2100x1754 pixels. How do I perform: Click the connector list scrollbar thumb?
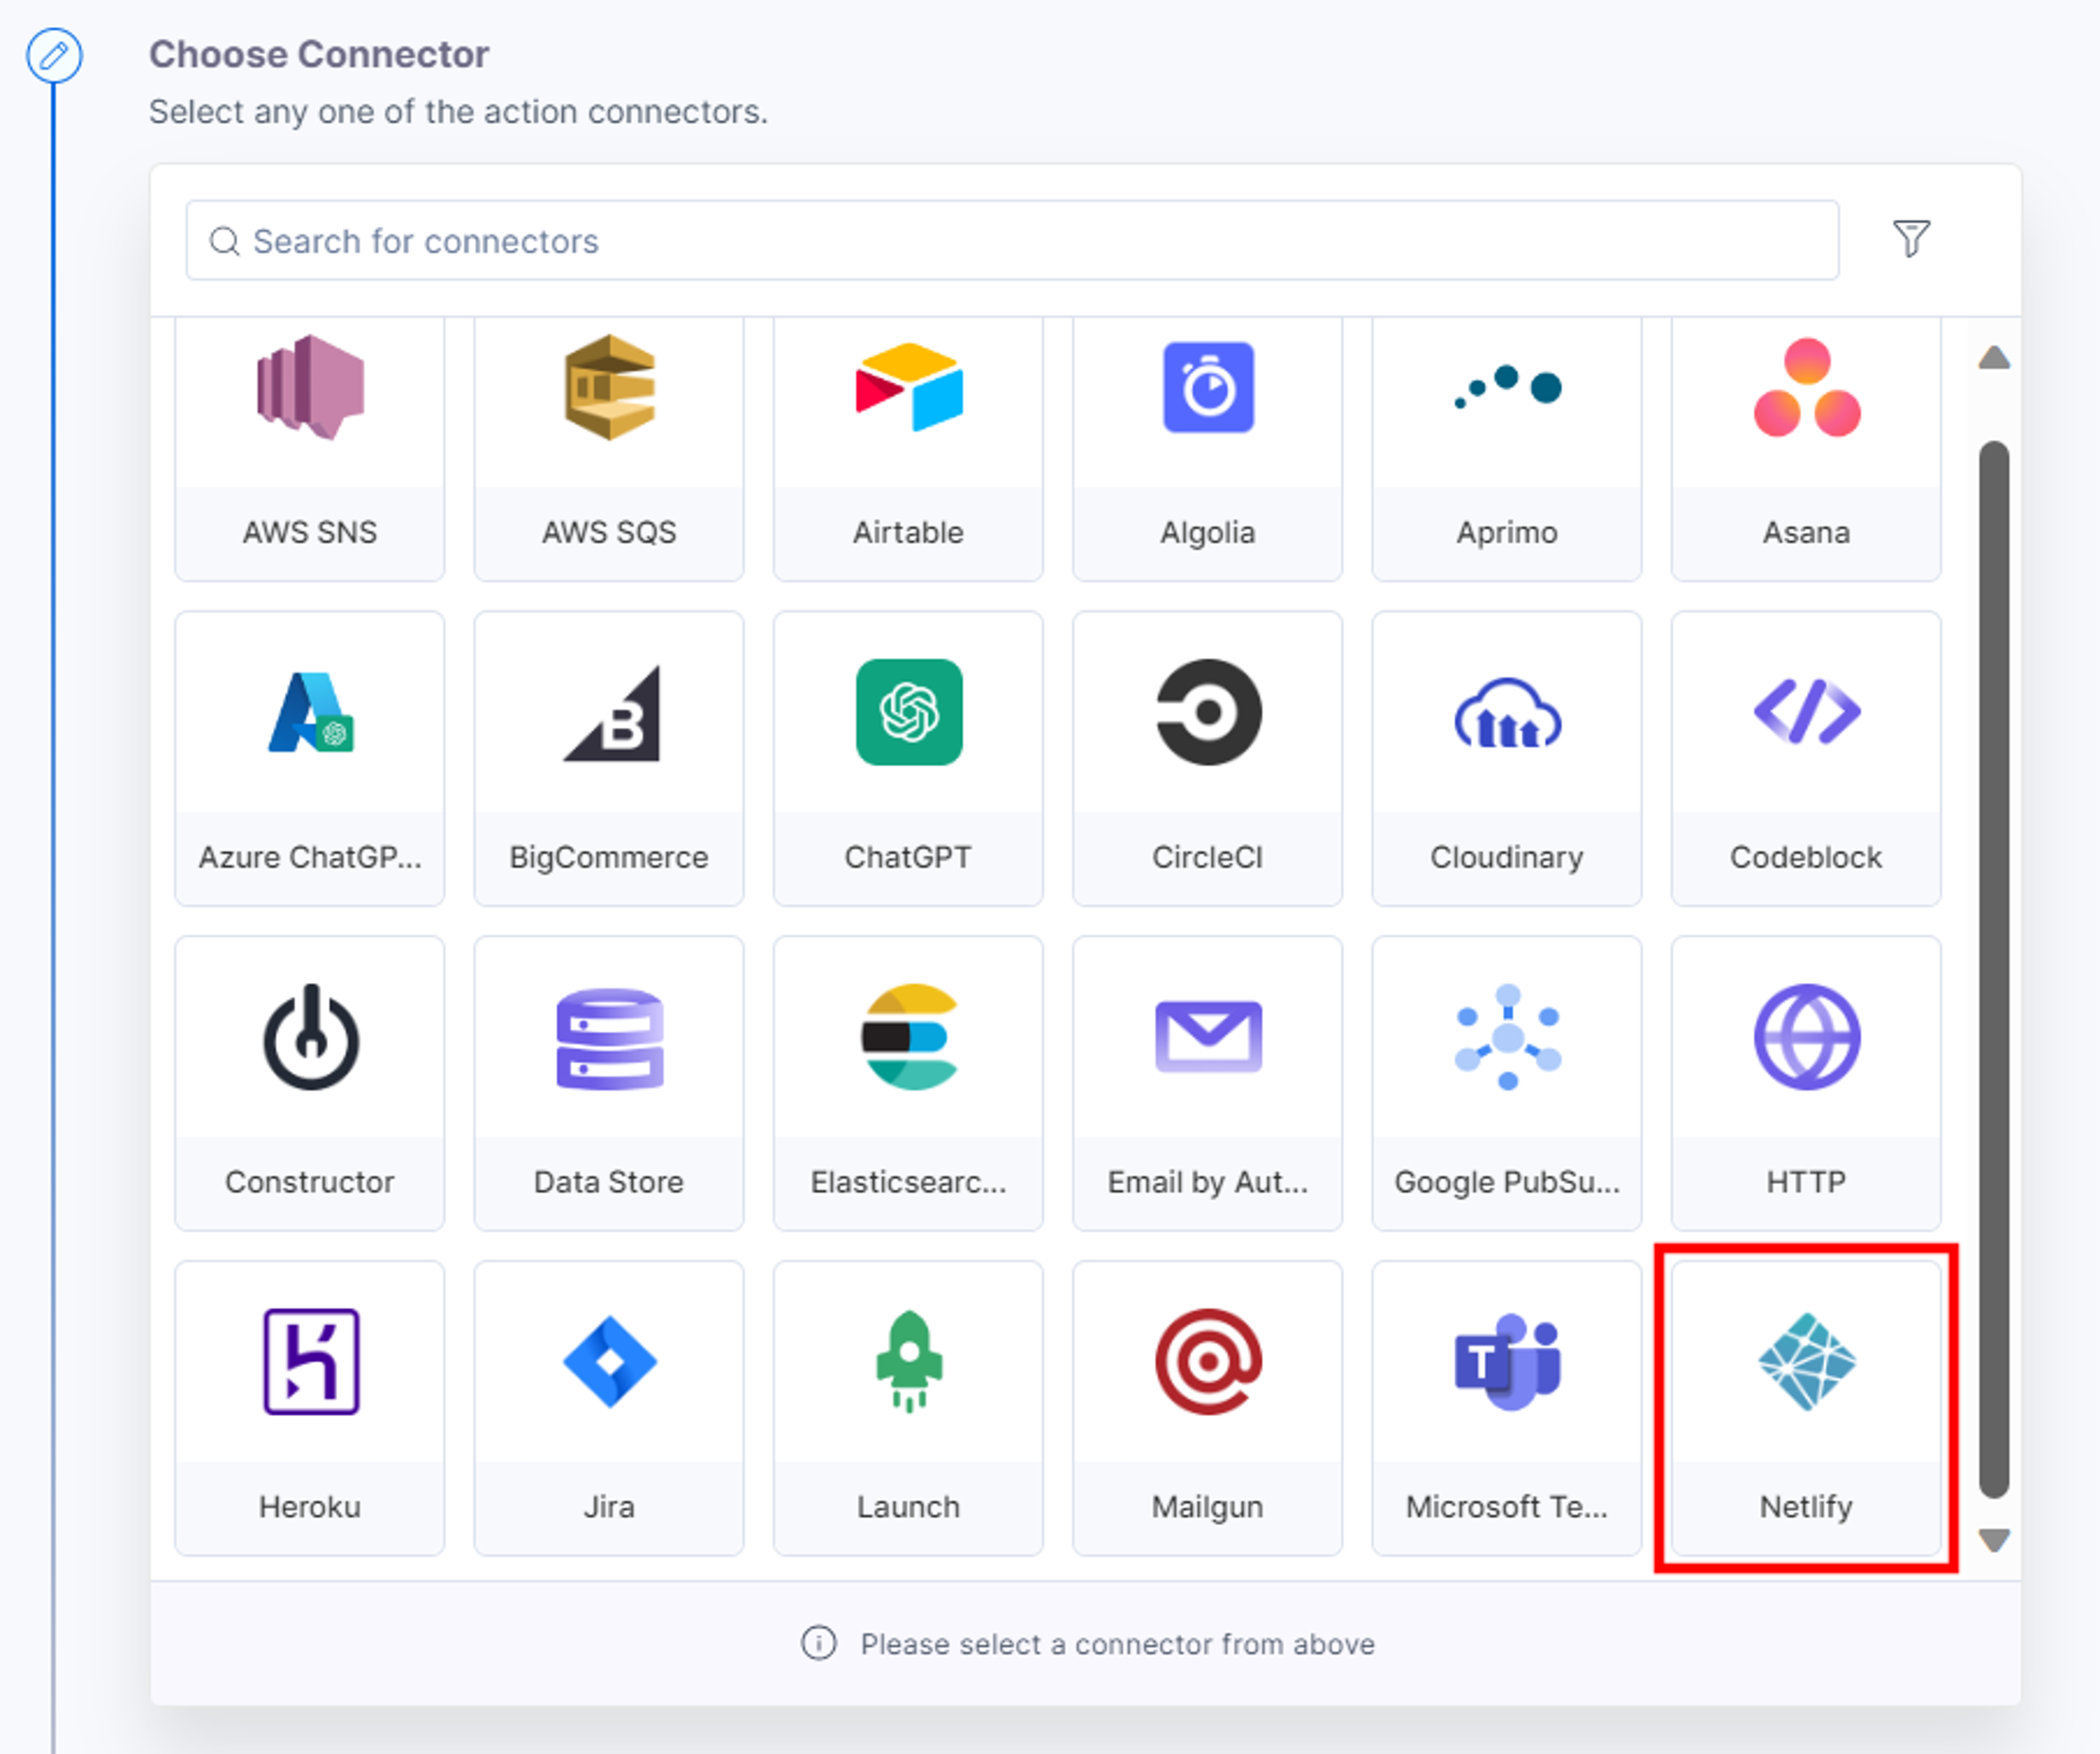click(1994, 969)
